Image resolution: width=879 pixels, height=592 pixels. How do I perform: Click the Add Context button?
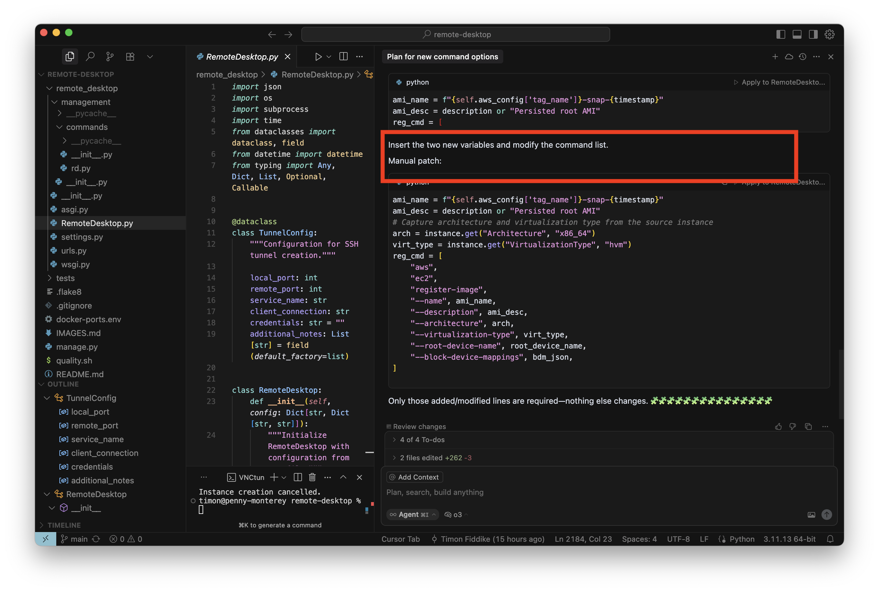pos(414,477)
